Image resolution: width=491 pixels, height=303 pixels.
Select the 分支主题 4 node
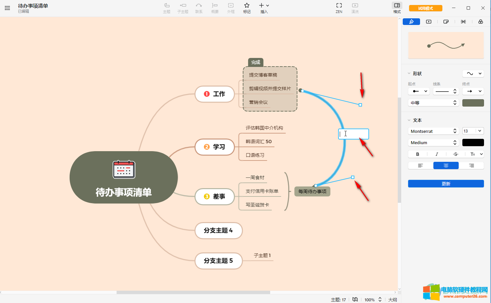click(x=219, y=230)
